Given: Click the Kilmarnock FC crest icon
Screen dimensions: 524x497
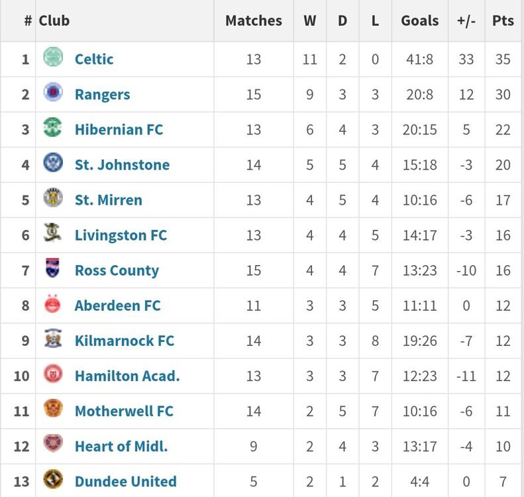Looking at the screenshot, I should pos(53,338).
